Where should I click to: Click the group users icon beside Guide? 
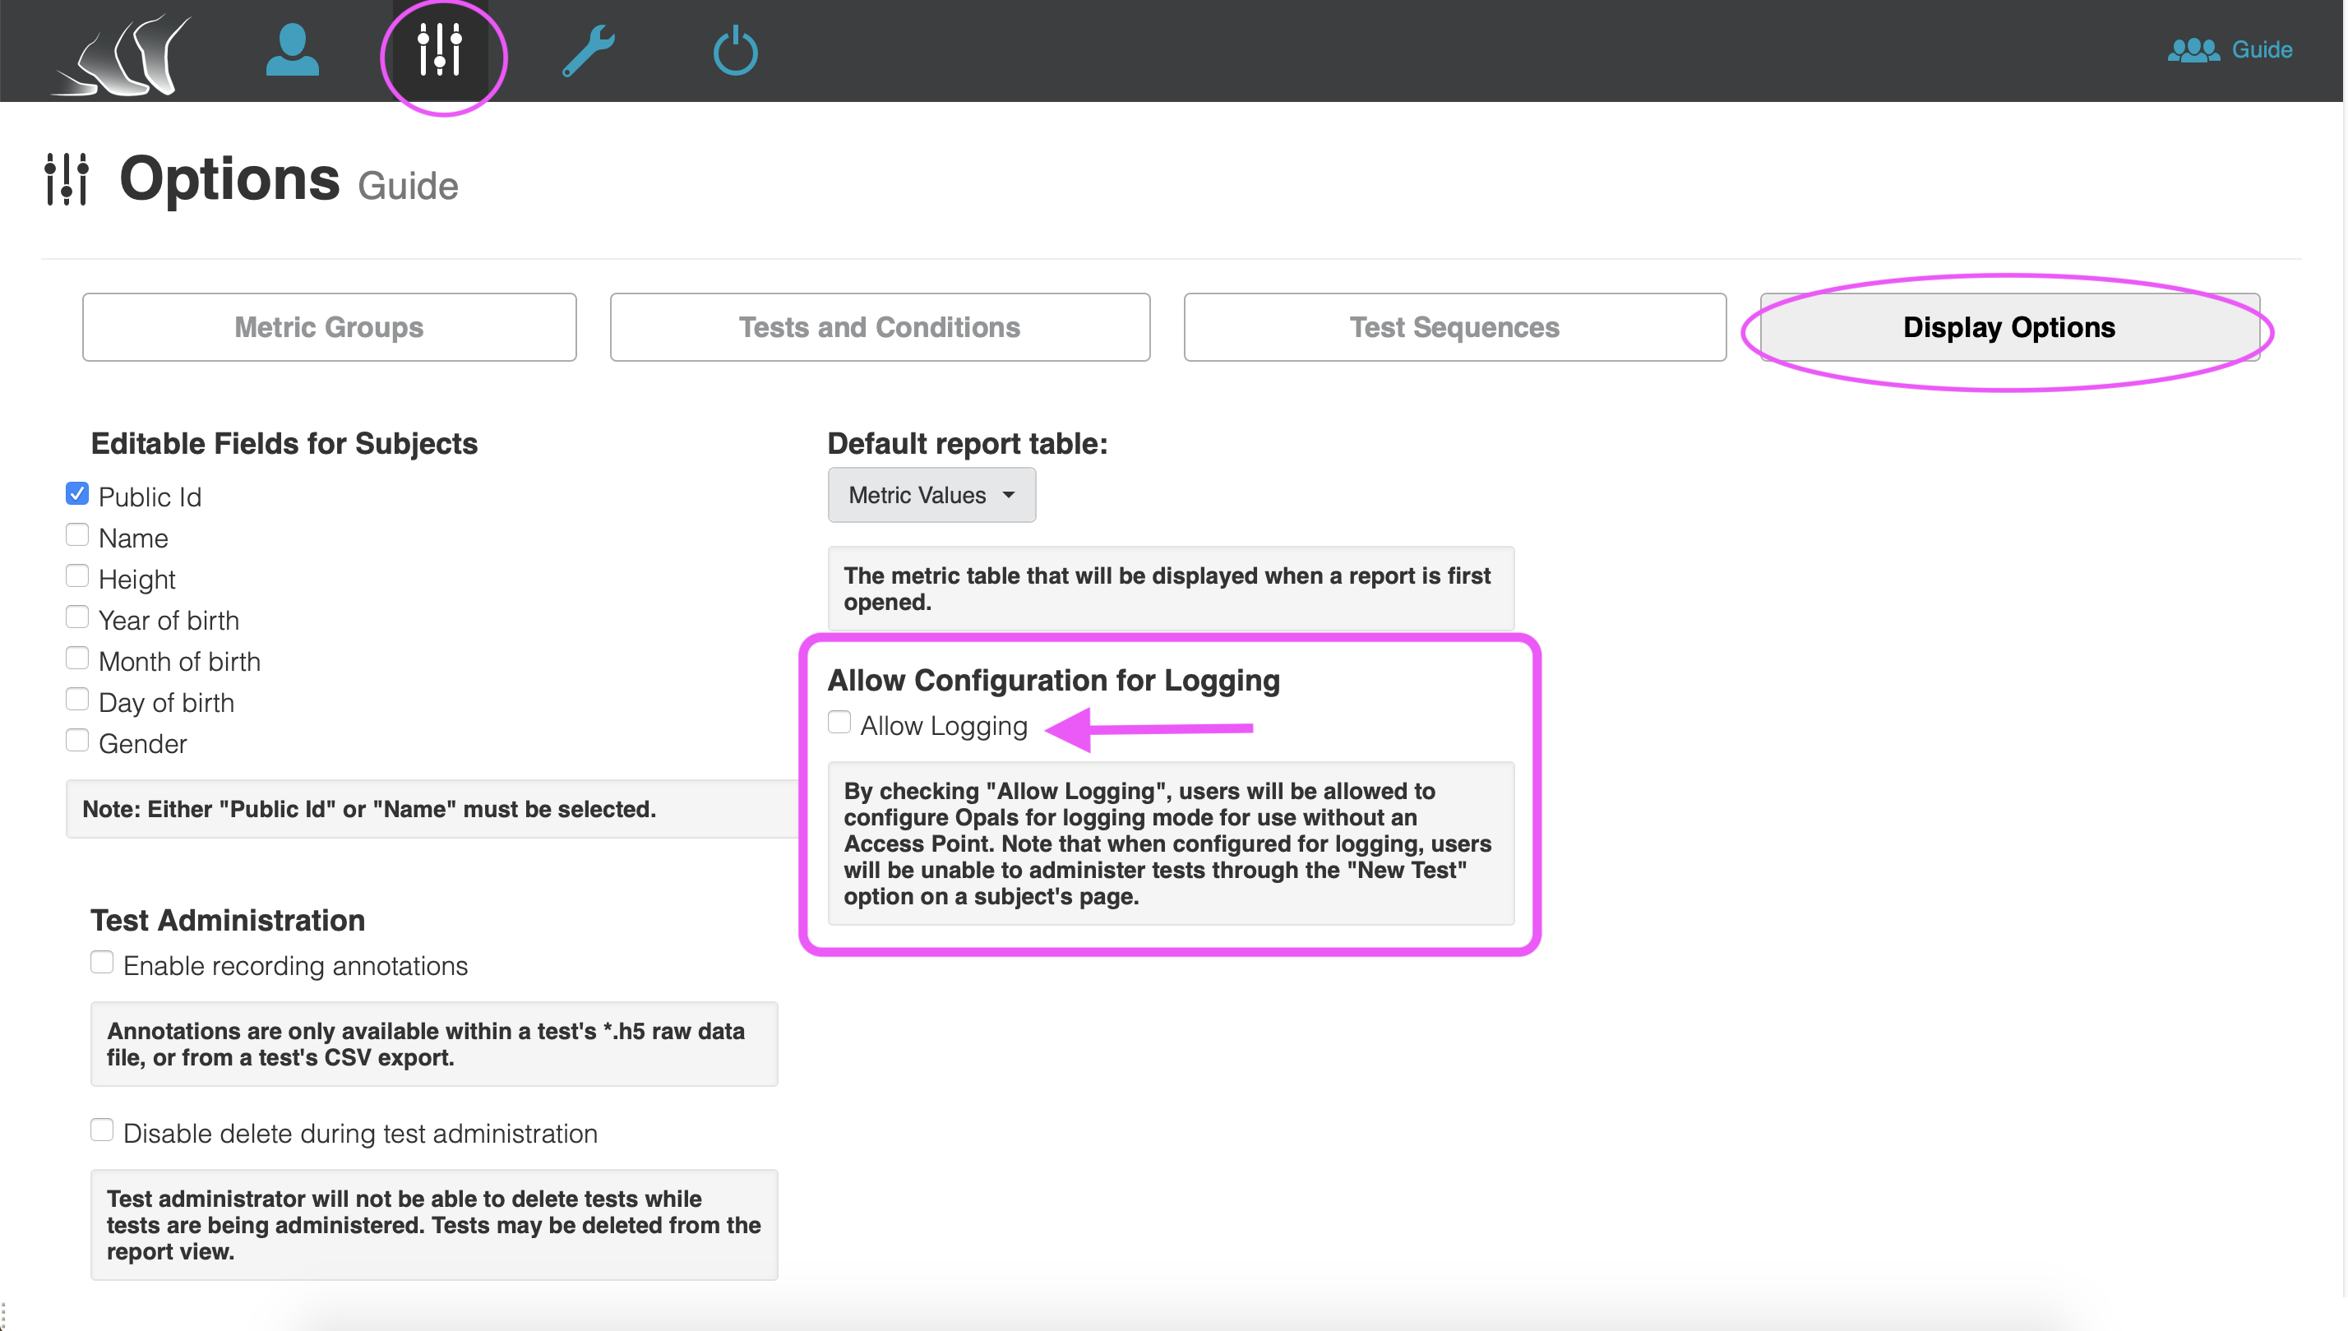(x=2193, y=49)
